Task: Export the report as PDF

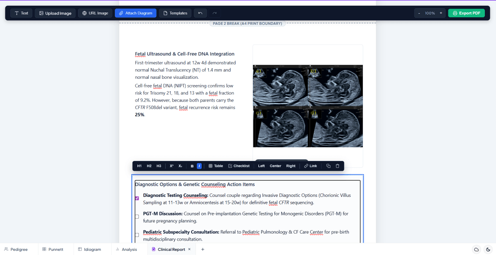Action: [466, 13]
